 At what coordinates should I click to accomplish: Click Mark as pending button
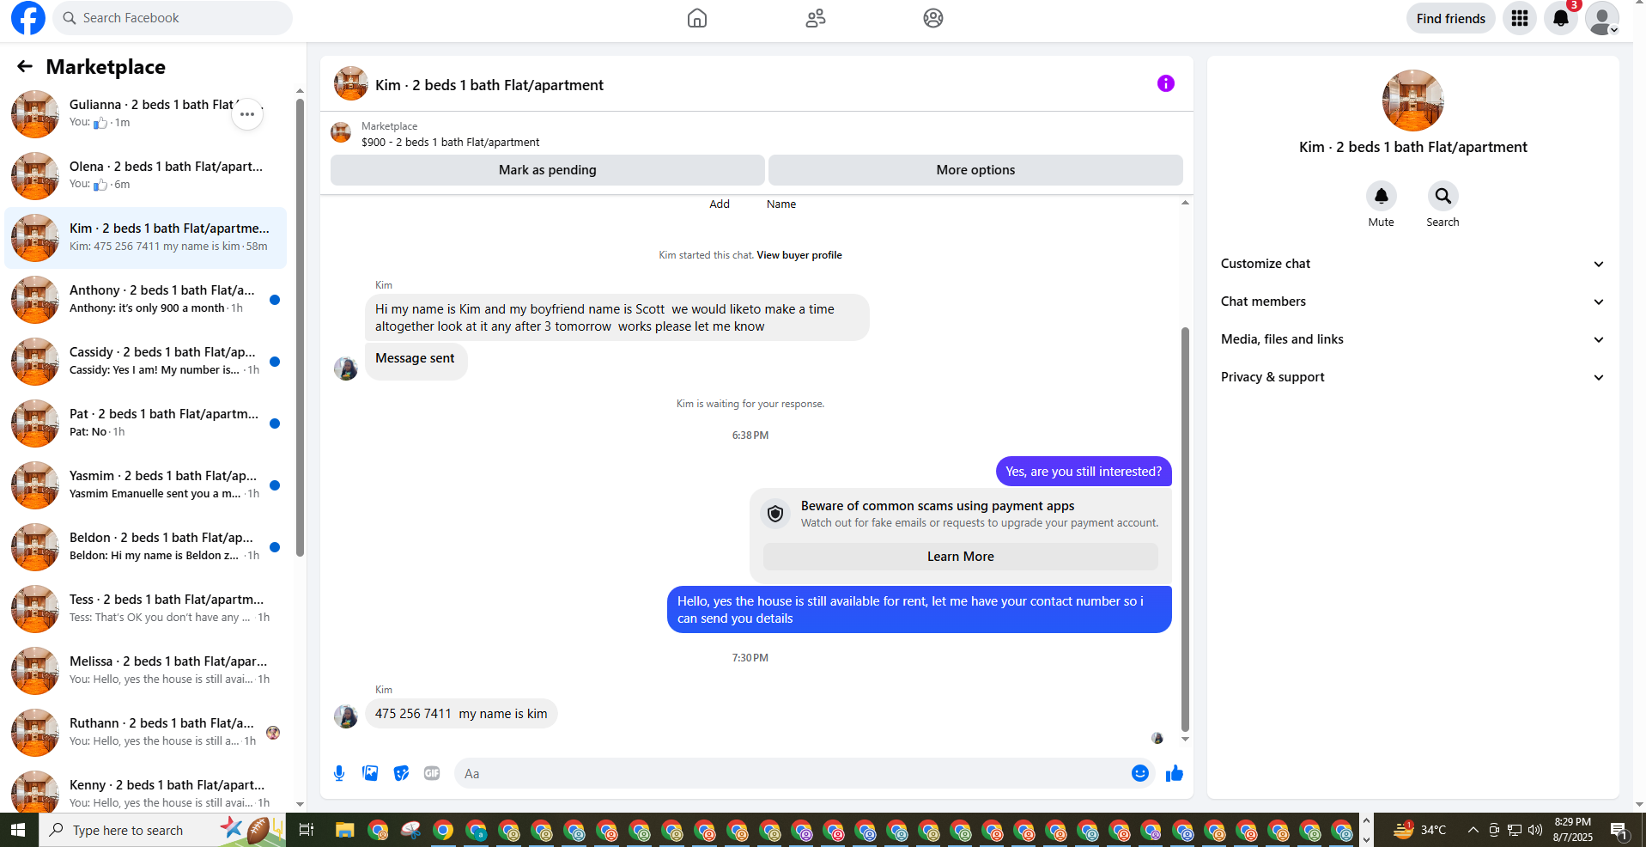(548, 170)
